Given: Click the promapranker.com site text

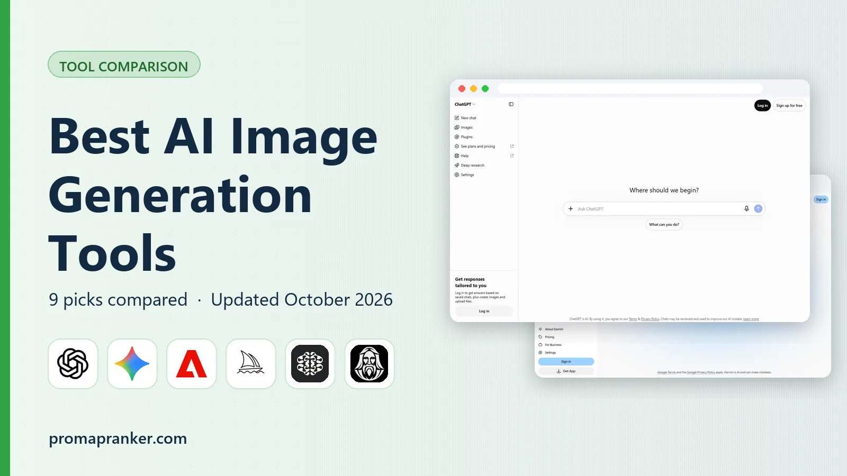Looking at the screenshot, I should 118,439.
